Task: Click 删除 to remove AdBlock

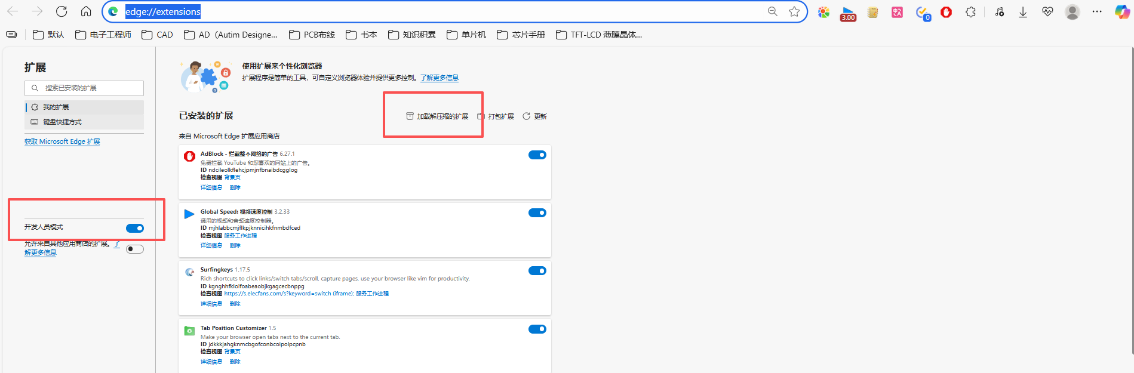Action: [235, 187]
